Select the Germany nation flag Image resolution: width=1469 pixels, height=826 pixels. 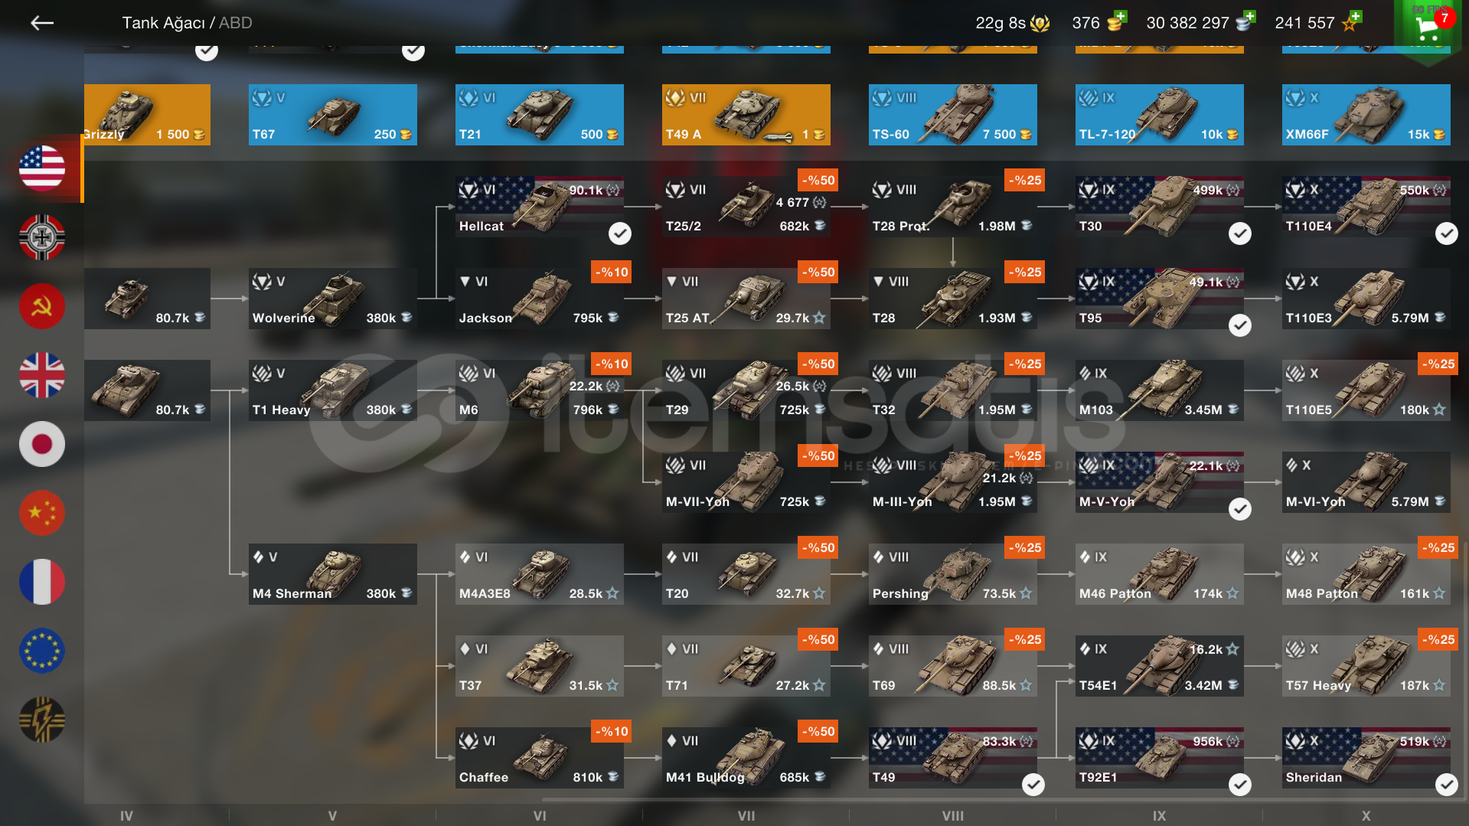(42, 237)
